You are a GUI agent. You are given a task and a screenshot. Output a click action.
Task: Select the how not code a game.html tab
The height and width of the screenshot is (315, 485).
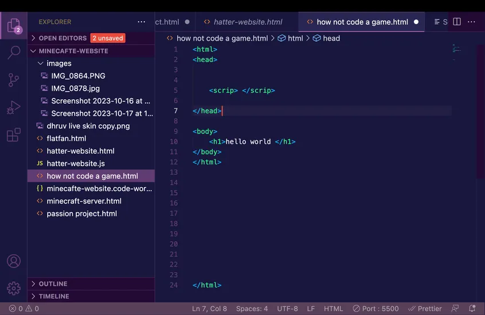362,22
